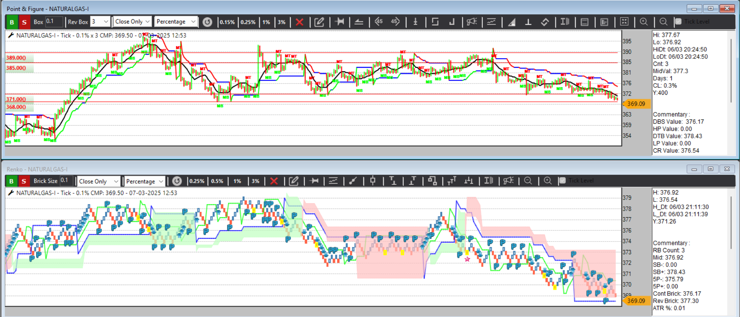This screenshot has width=740, height=317.
Task: Click zoom in magnifier in Point & Figure
Action: (x=644, y=22)
